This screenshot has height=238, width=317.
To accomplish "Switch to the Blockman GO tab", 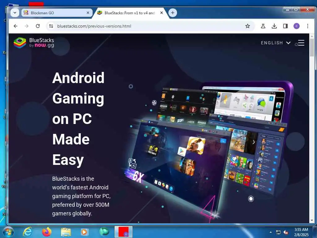I will 57,13.
